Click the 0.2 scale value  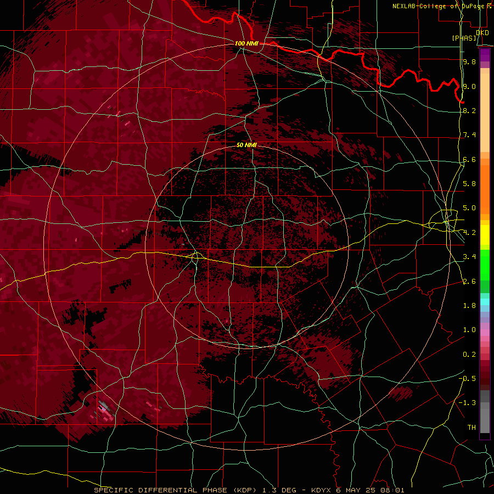point(469,355)
